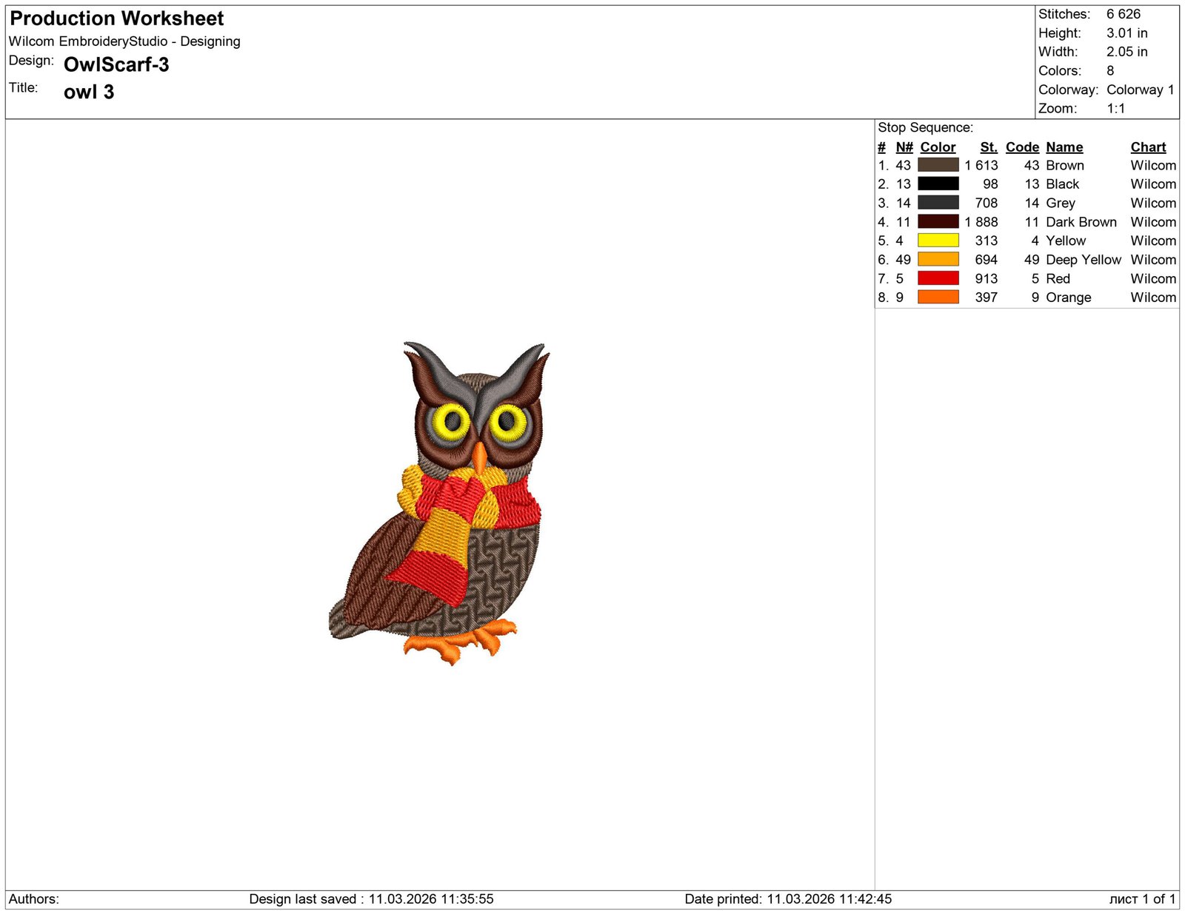Click the Stitches value 6 626

point(1123,14)
